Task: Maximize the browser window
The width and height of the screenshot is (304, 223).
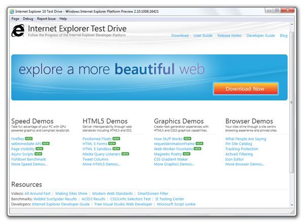Action: tap(277, 11)
